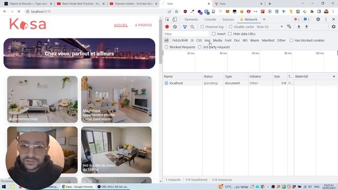Filter requests by Fetch/XHR

point(180,40)
